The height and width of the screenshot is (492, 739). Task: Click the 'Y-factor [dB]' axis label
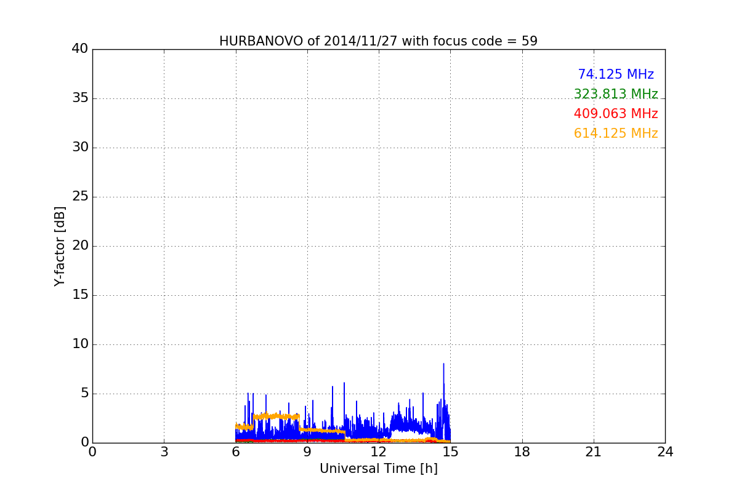coord(60,246)
